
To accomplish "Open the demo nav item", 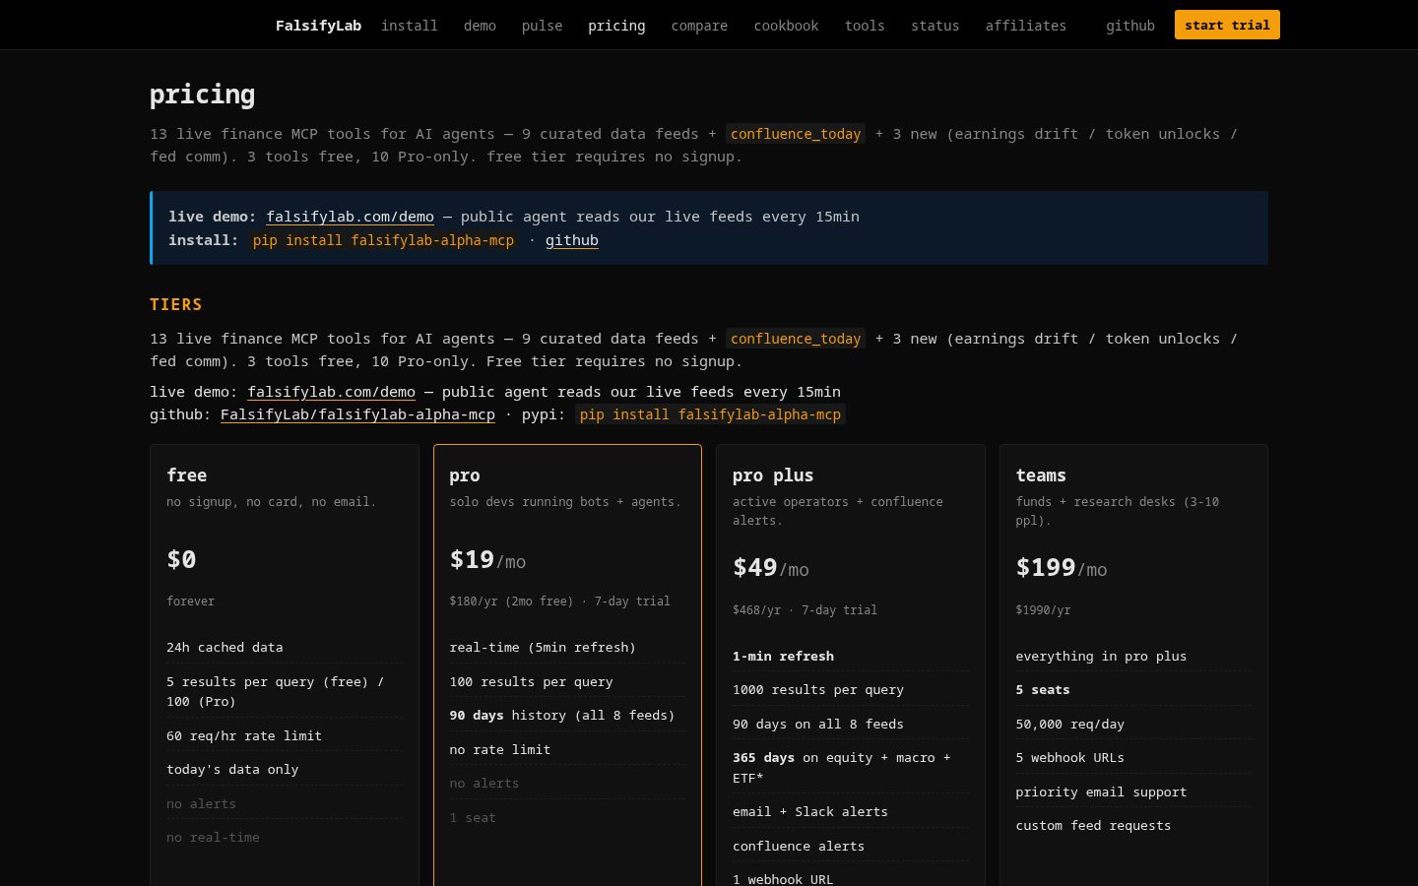I will point(480,26).
